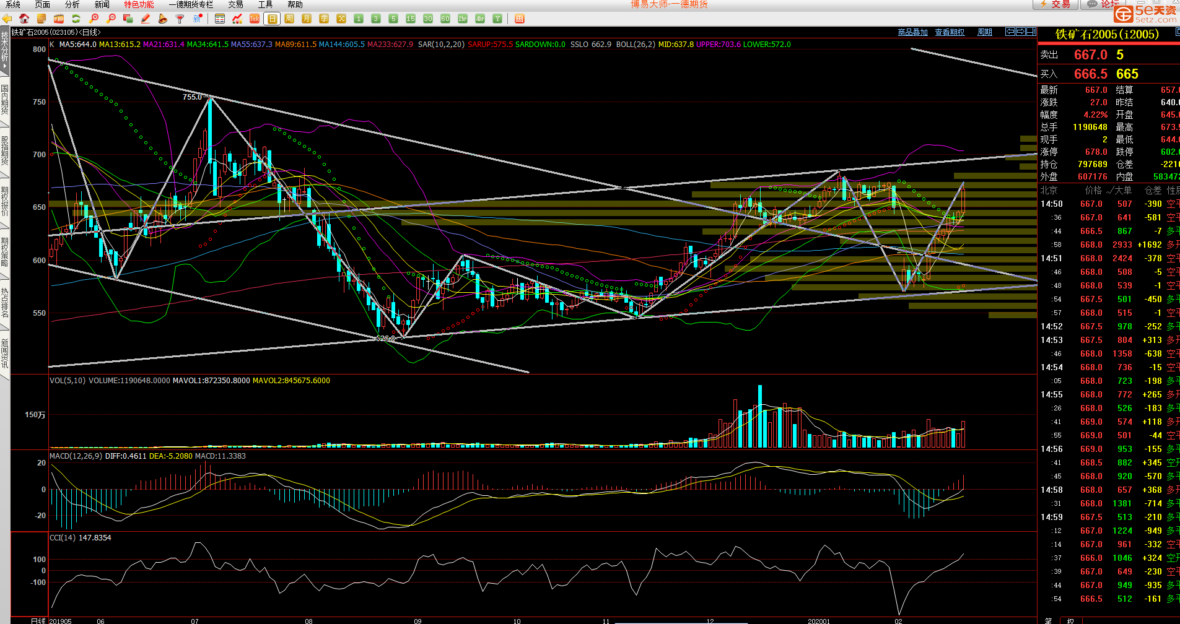Click the back arrow toolbar icon
Viewport: 1180px width, 624px height.
coord(7,19)
